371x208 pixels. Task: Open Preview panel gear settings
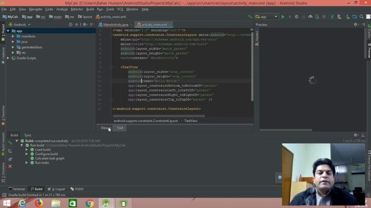click(355, 24)
